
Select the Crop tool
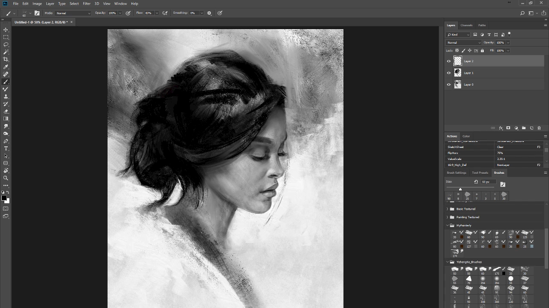point(6,59)
